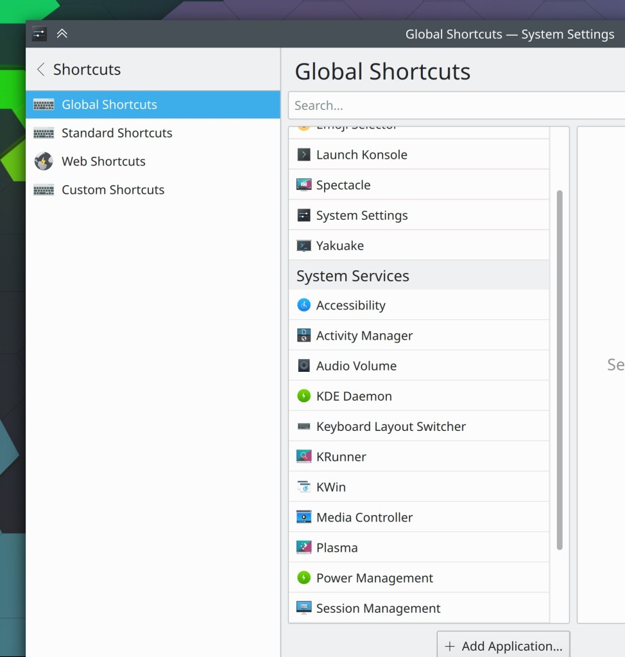Click the Spectacle screenshot icon
This screenshot has height=657, width=625.
click(304, 185)
